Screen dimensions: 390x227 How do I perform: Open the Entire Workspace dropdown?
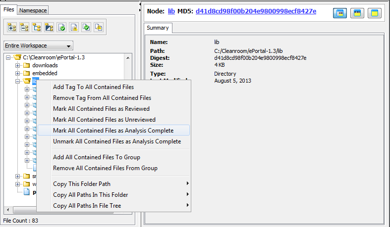[x=38, y=45]
